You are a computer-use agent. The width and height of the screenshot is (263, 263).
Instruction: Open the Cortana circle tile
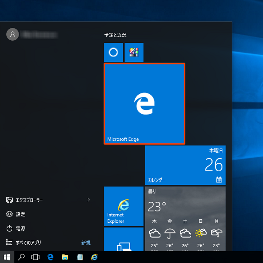click(x=113, y=52)
